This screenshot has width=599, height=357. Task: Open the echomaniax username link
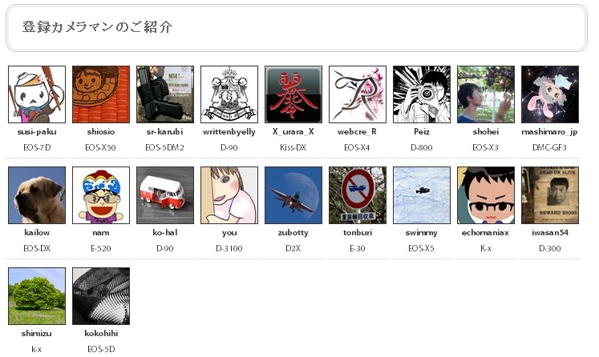(486, 232)
